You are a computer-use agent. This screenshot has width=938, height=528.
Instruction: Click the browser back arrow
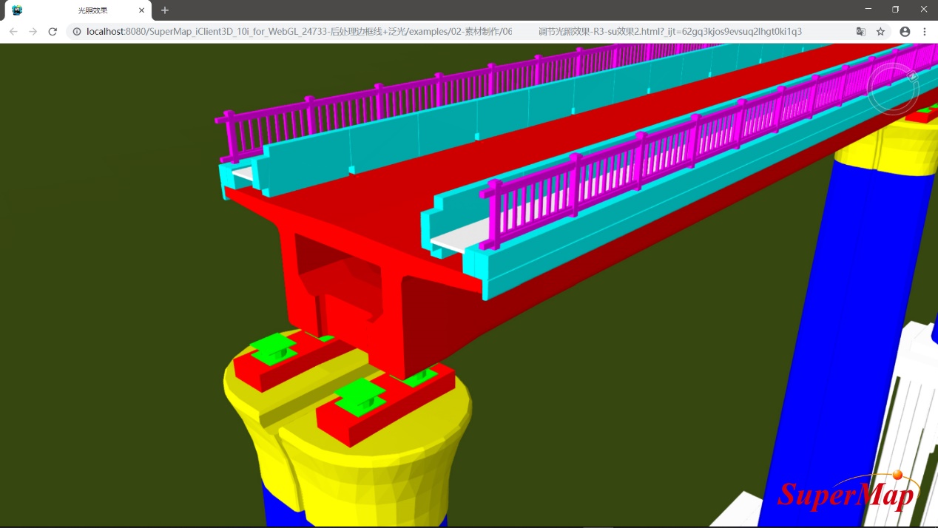[13, 32]
